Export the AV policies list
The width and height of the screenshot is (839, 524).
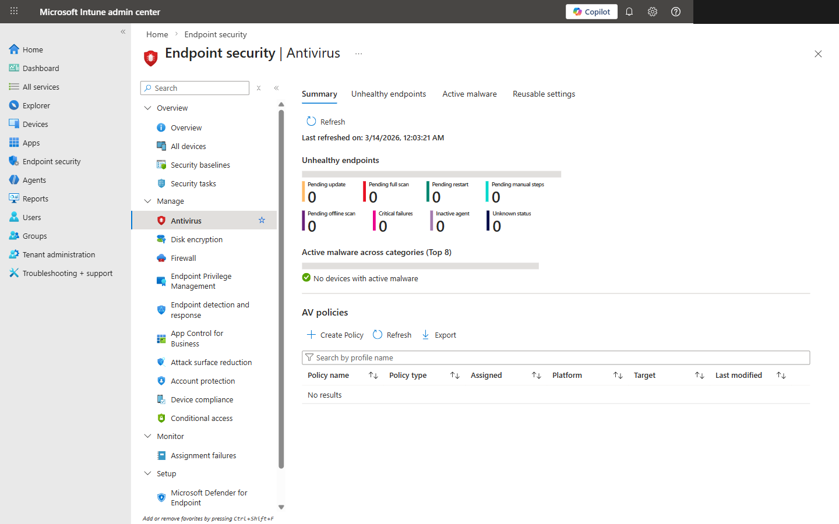(x=439, y=335)
